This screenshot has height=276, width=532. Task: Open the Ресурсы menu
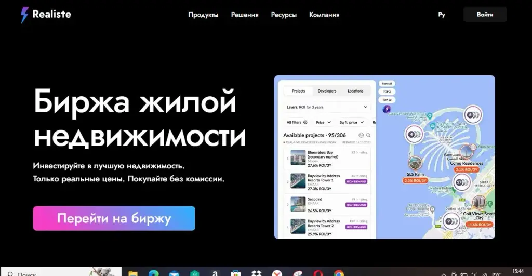[x=284, y=15]
